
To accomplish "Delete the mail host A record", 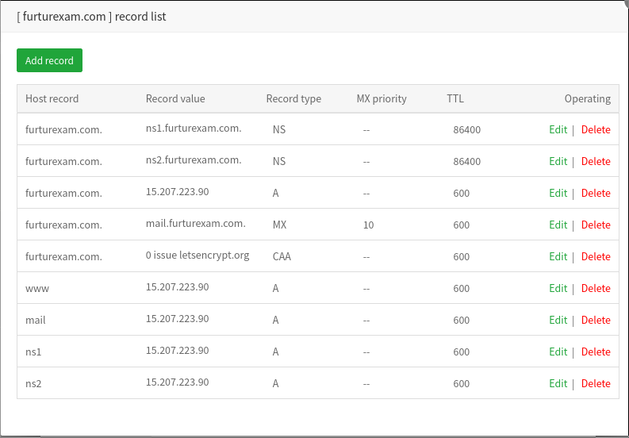I will click(596, 320).
